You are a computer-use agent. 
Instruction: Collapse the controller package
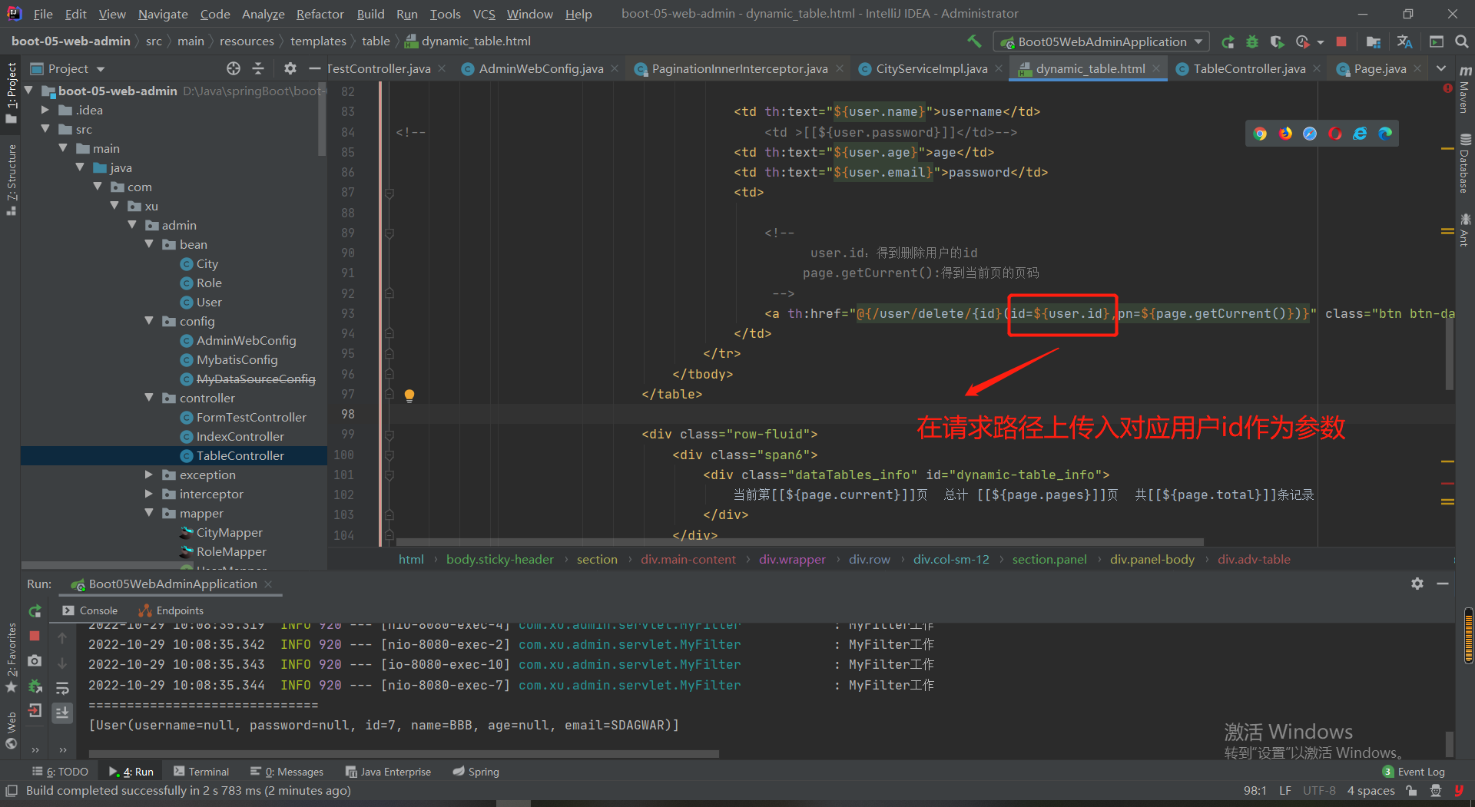[x=149, y=398]
